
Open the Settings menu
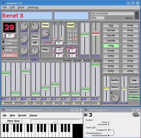[33, 7]
